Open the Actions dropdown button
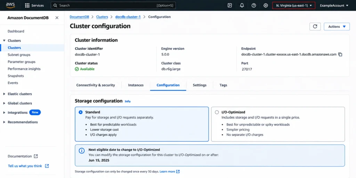The height and width of the screenshot is (178, 356). coord(337,26)
